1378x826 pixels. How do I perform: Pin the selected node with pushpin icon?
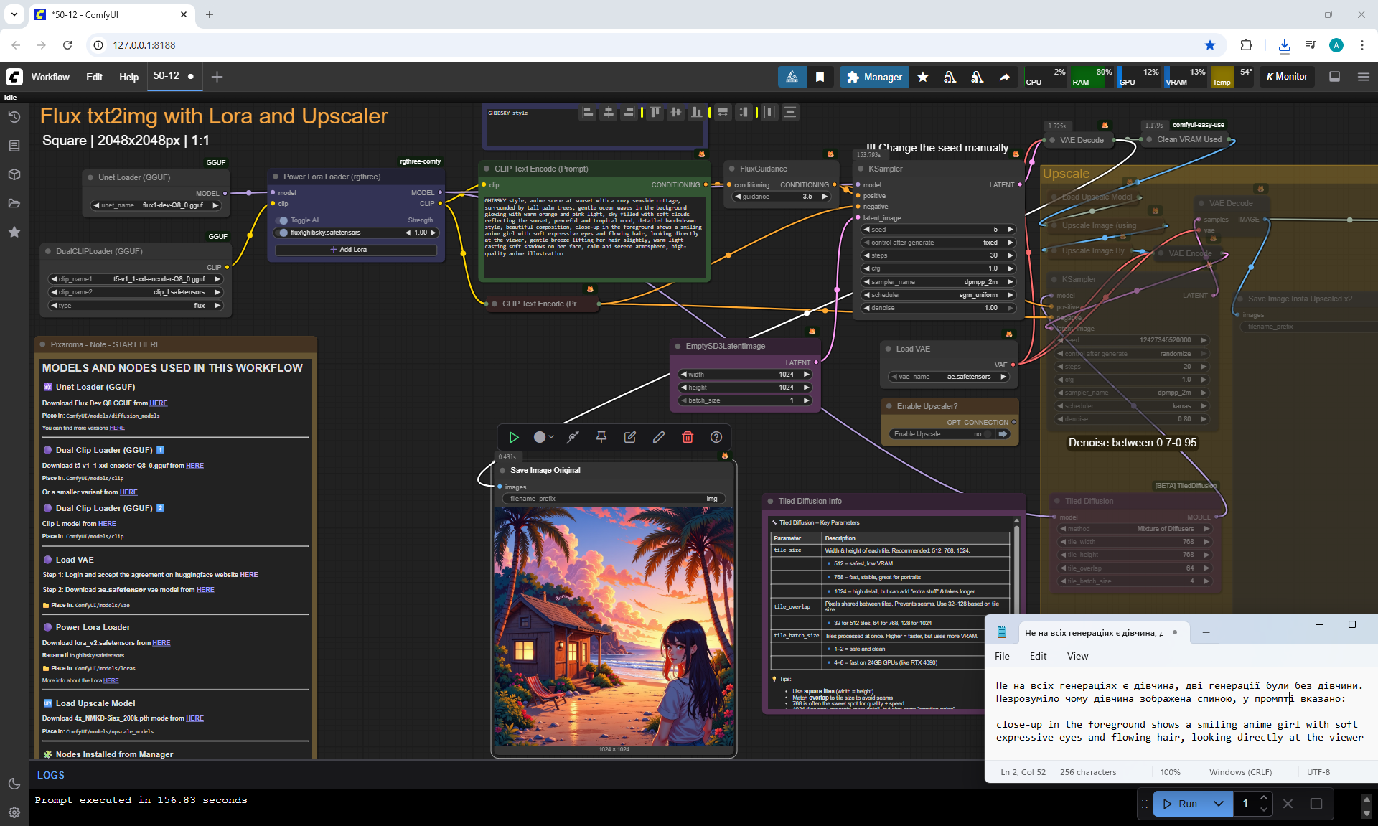click(x=601, y=437)
